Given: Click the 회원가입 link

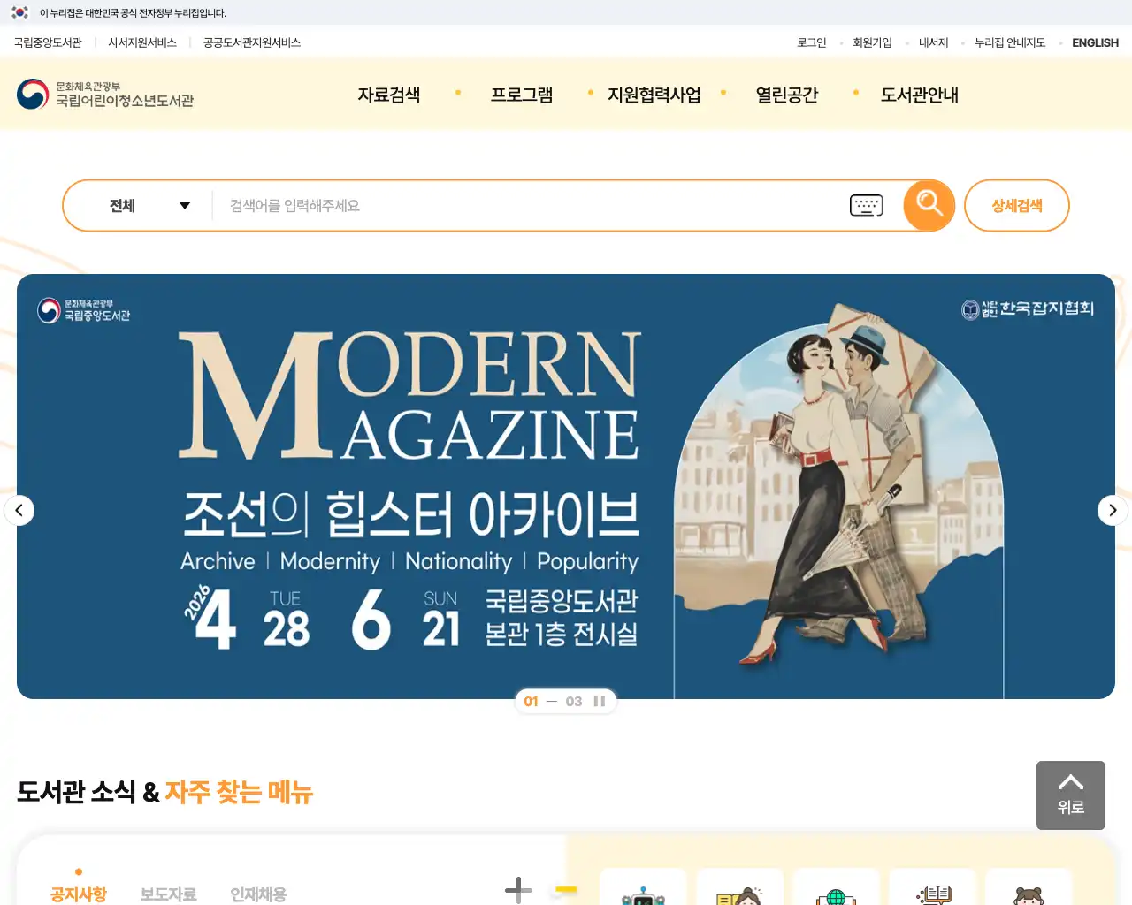Looking at the screenshot, I should [x=872, y=42].
